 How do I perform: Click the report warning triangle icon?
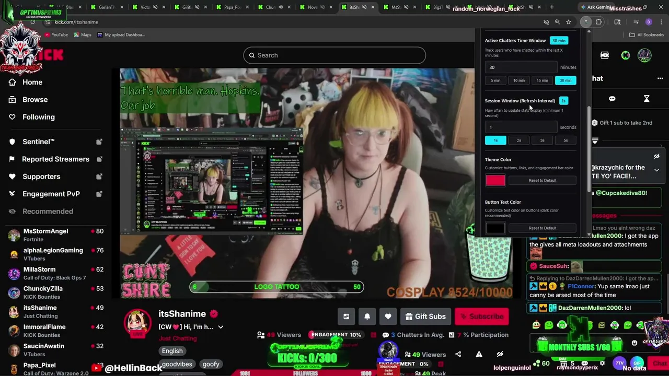(x=479, y=354)
